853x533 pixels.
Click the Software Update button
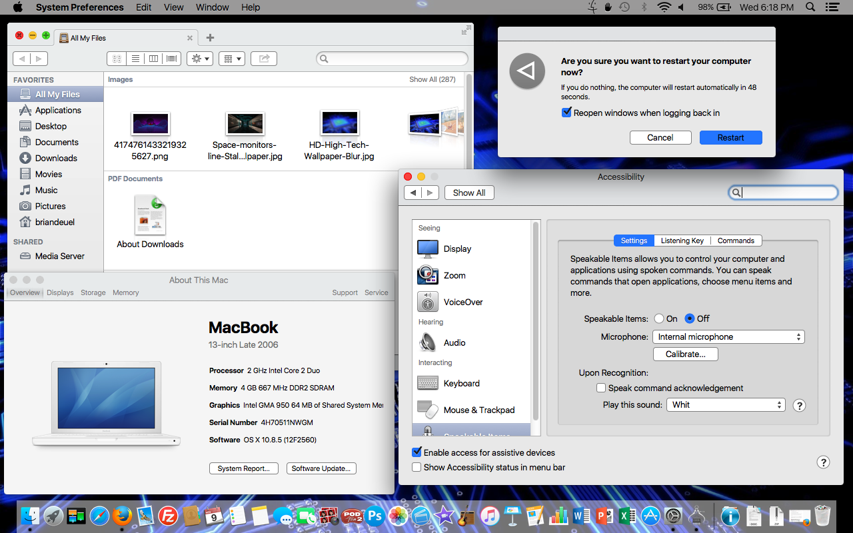pyautogui.click(x=321, y=468)
